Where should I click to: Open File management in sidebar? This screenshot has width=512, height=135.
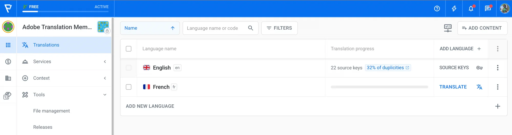[x=51, y=111]
